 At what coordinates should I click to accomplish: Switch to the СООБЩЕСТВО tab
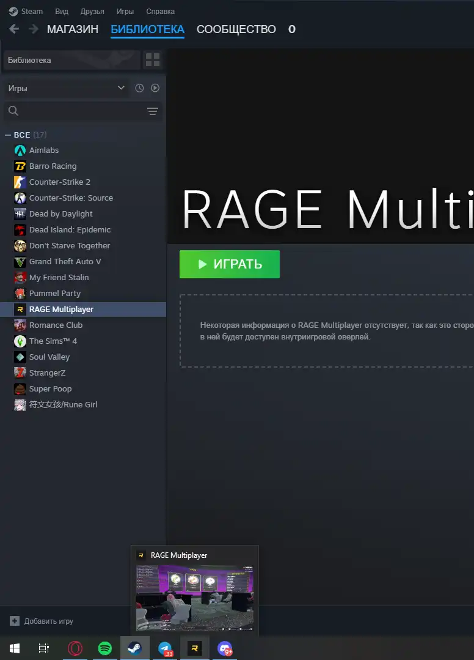pyautogui.click(x=236, y=29)
